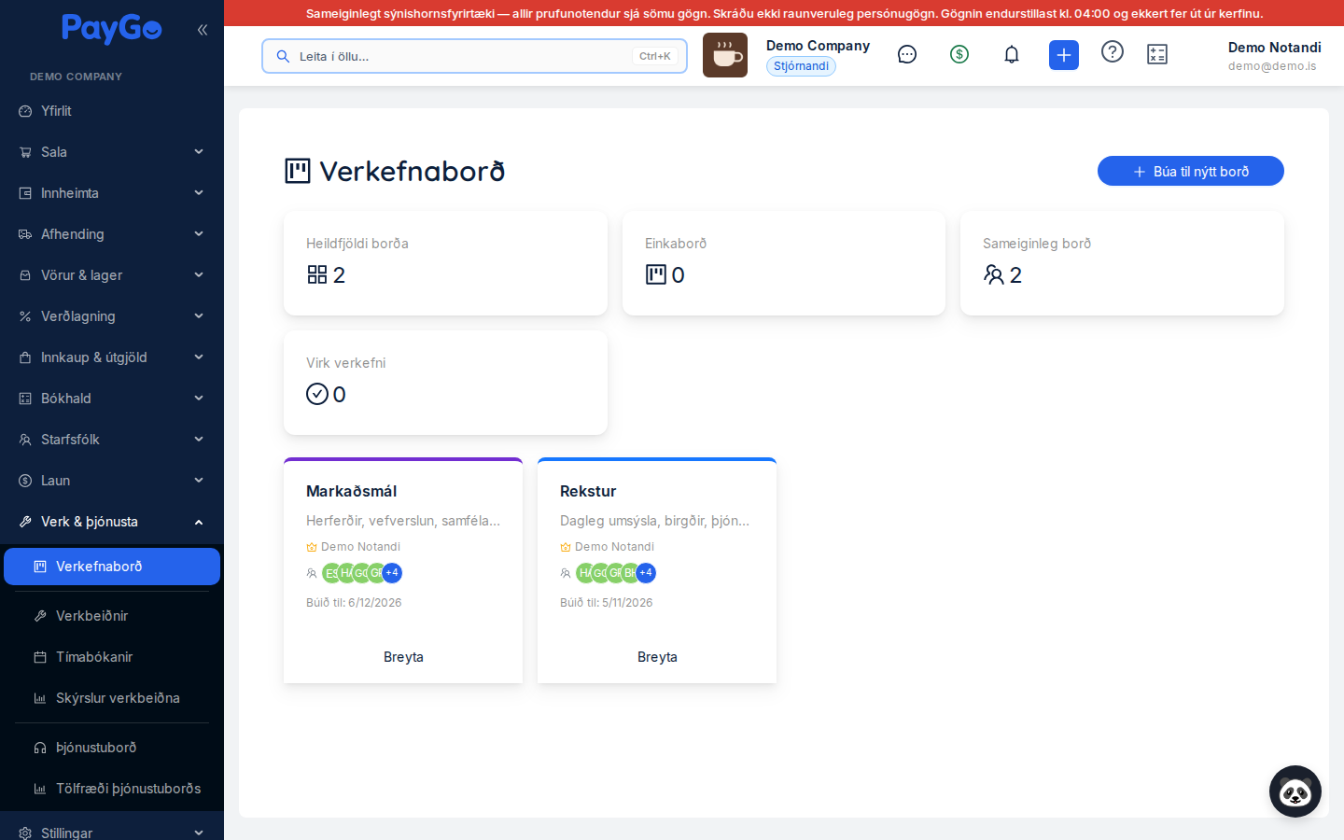Viewport: 1344px width, 840px height.
Task: Go to Yfirlit overview
Action: click(112, 111)
